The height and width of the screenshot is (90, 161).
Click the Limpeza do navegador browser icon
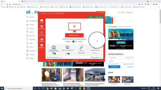[67, 47]
